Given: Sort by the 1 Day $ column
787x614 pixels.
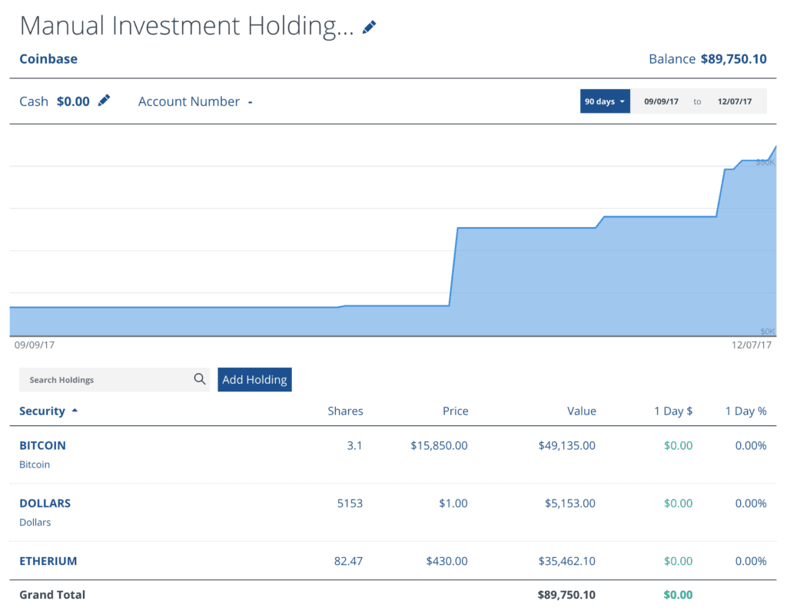Looking at the screenshot, I should click(x=673, y=411).
